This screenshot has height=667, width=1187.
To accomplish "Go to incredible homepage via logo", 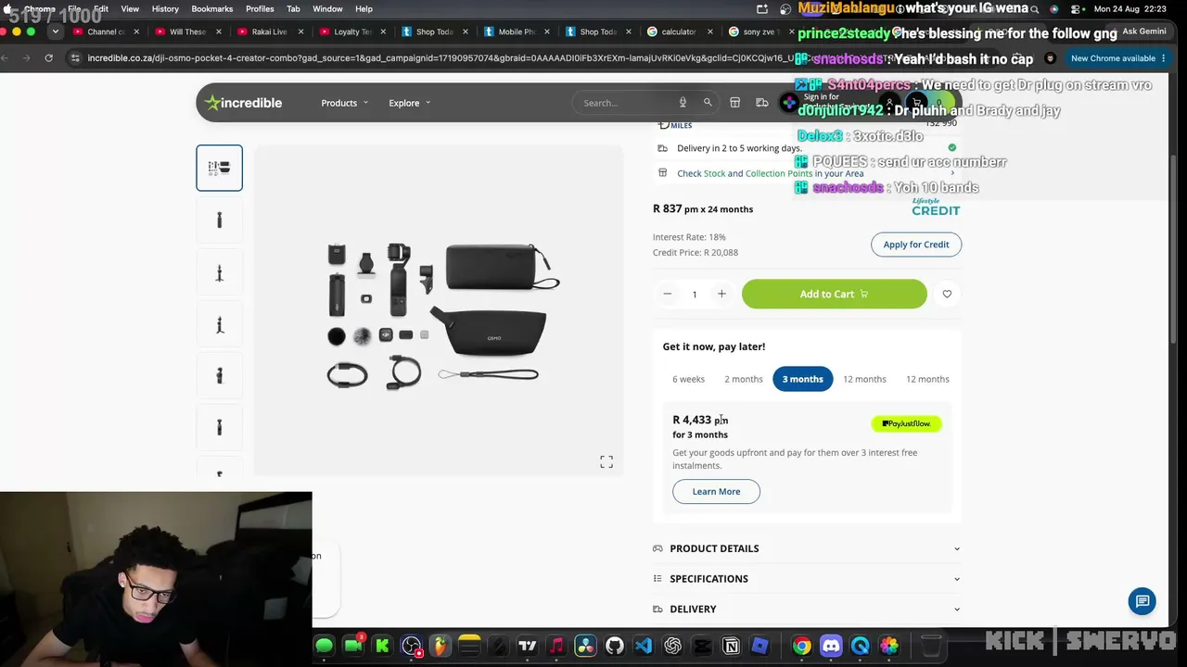I will pyautogui.click(x=243, y=103).
